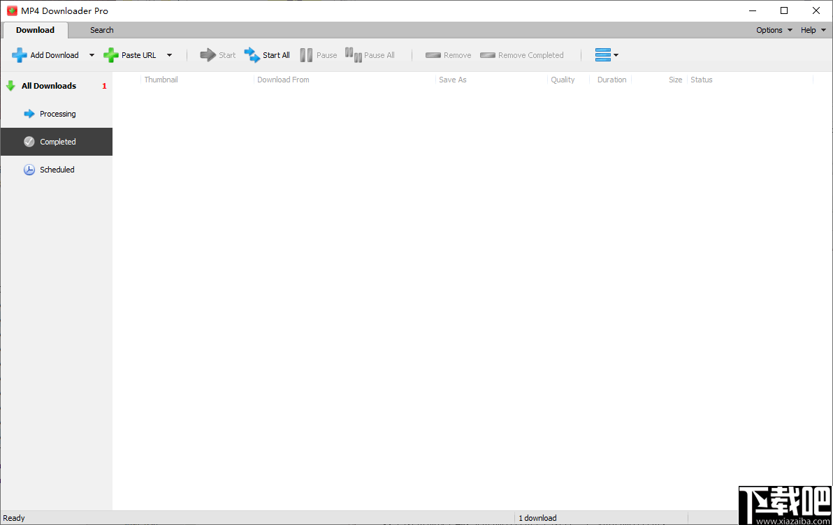Switch to the Download tab

[35, 30]
